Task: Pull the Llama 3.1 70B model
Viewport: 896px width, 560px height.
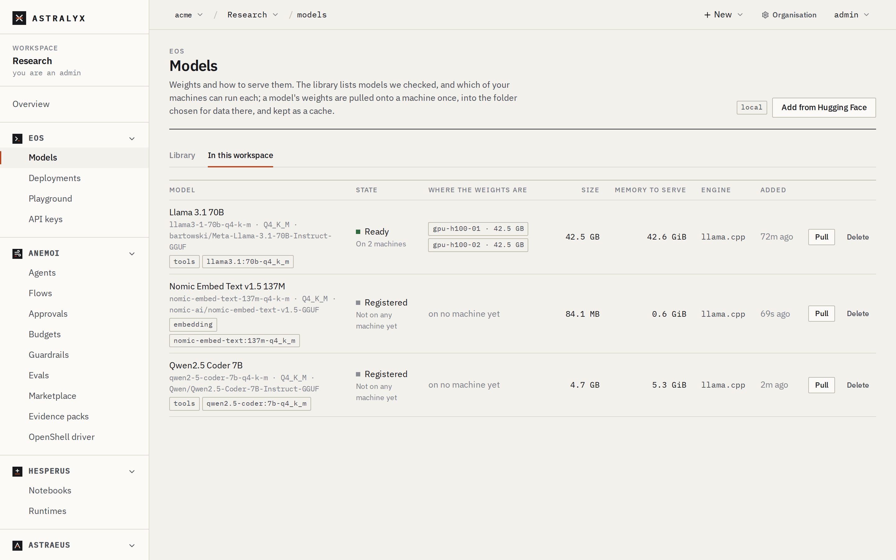Action: tap(821, 237)
